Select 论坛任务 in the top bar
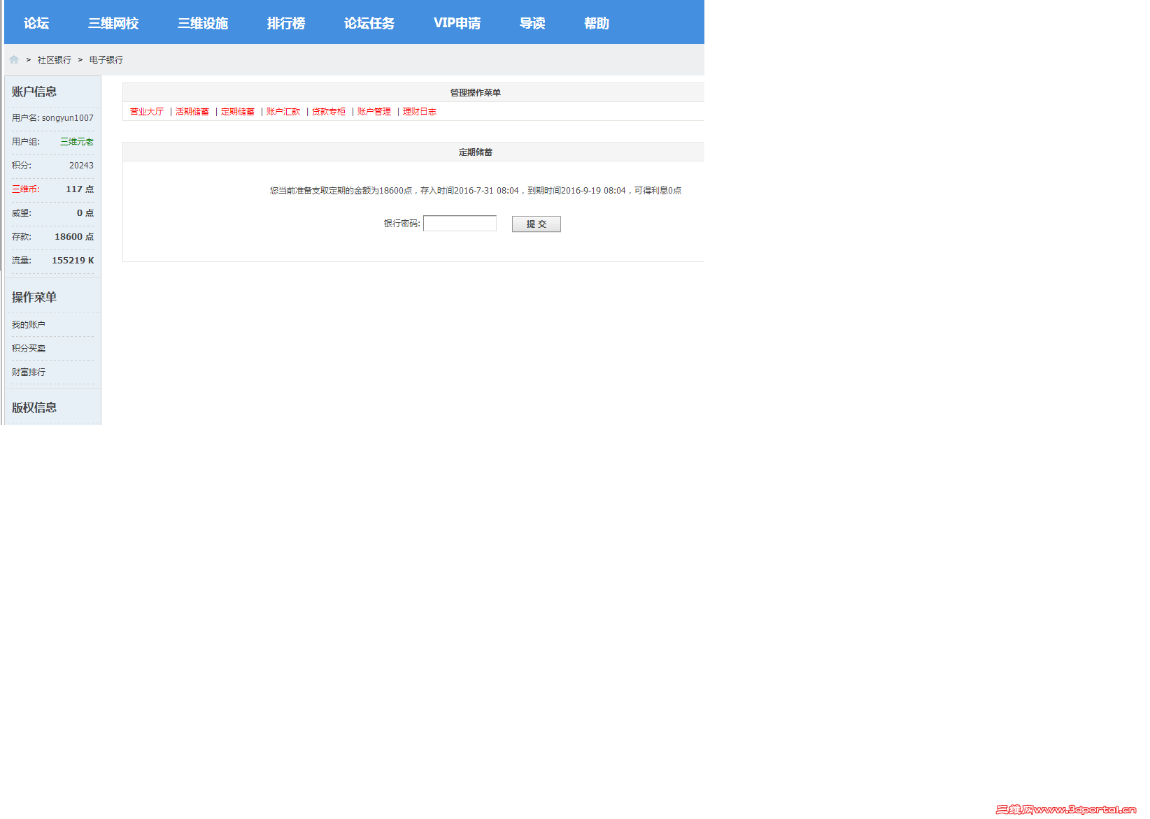1150x819 pixels. [369, 23]
